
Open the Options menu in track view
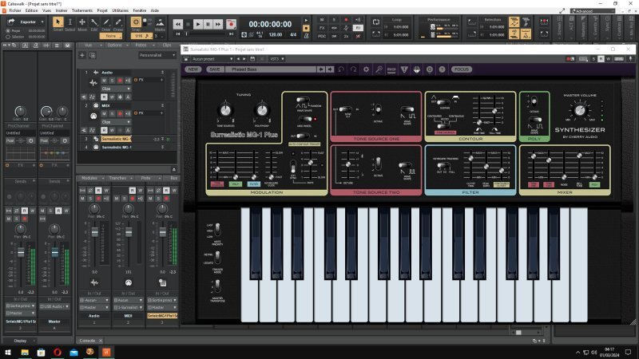pos(116,45)
